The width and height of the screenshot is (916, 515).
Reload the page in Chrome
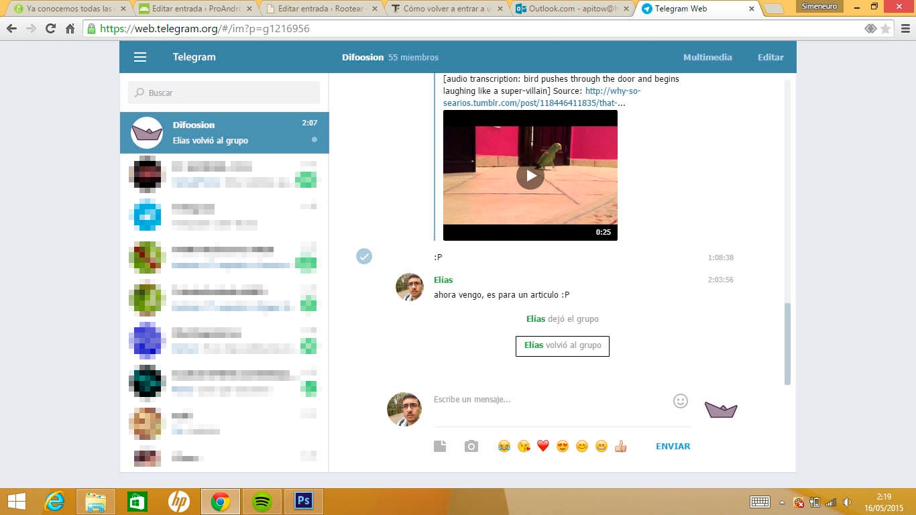[x=50, y=29]
